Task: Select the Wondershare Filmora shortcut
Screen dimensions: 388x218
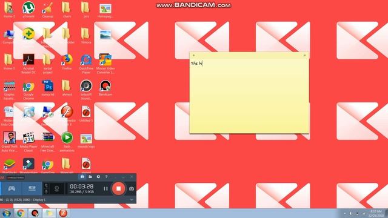Action: (28, 166)
